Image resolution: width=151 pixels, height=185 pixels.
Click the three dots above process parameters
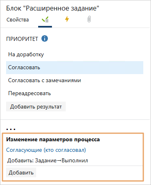coord(11,129)
